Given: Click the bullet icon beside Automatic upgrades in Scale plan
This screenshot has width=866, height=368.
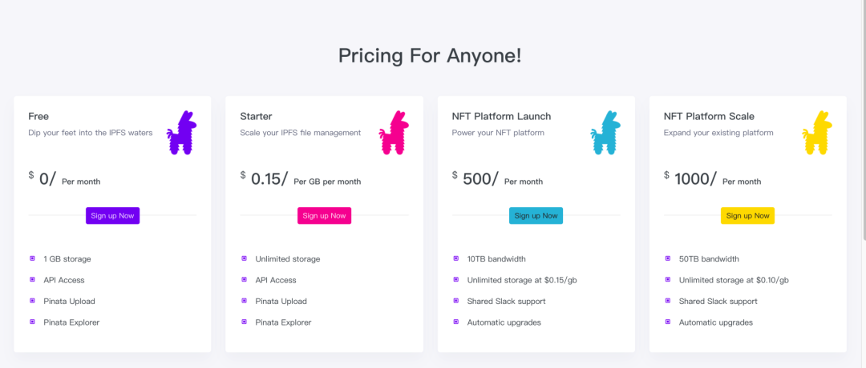Looking at the screenshot, I should tap(668, 322).
